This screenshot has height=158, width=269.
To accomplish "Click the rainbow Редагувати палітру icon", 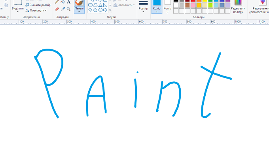I will (x=238, y=2).
